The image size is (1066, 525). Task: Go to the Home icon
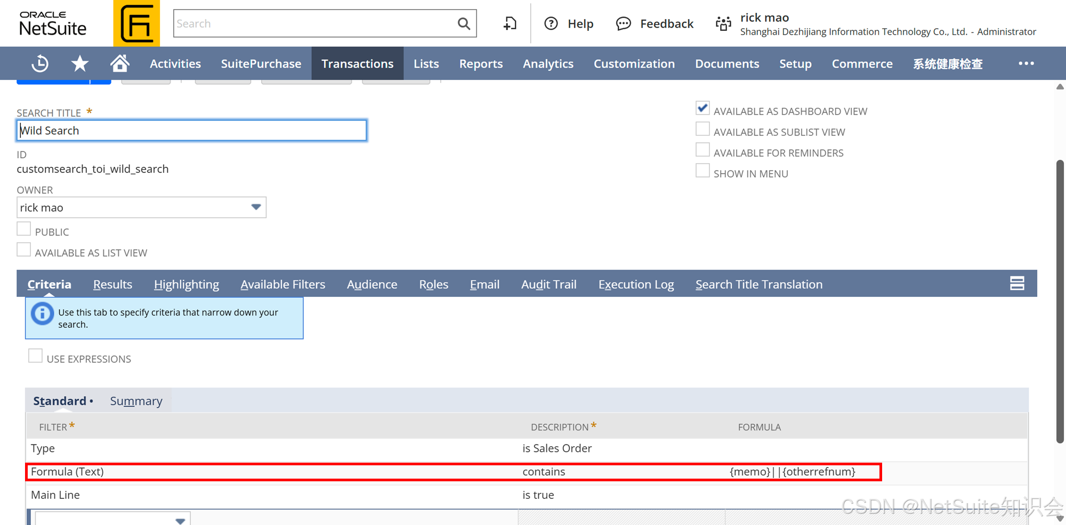[119, 63]
